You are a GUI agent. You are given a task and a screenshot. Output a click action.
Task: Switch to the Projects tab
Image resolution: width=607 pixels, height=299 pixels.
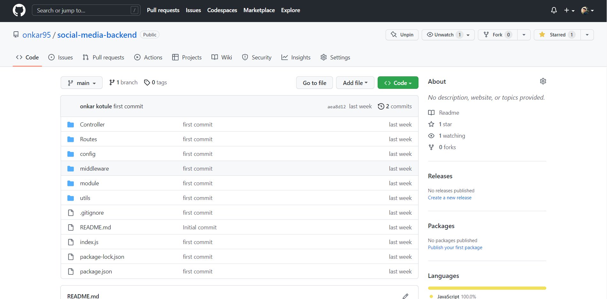[x=187, y=57]
